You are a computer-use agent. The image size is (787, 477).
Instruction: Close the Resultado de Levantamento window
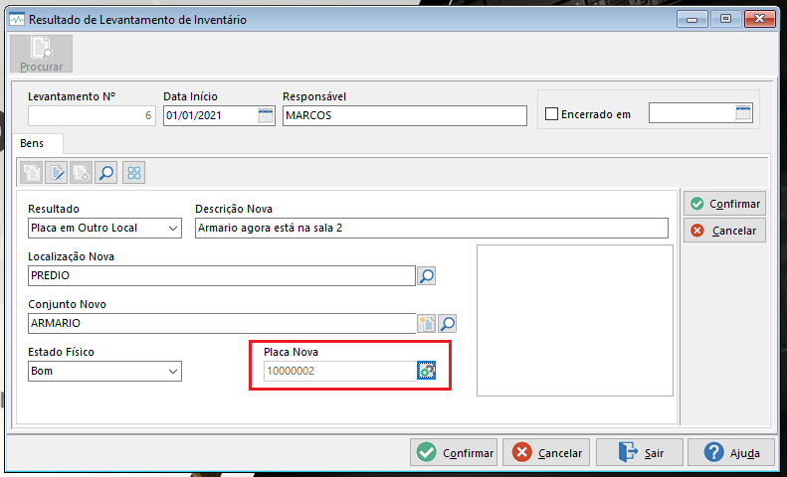760,19
